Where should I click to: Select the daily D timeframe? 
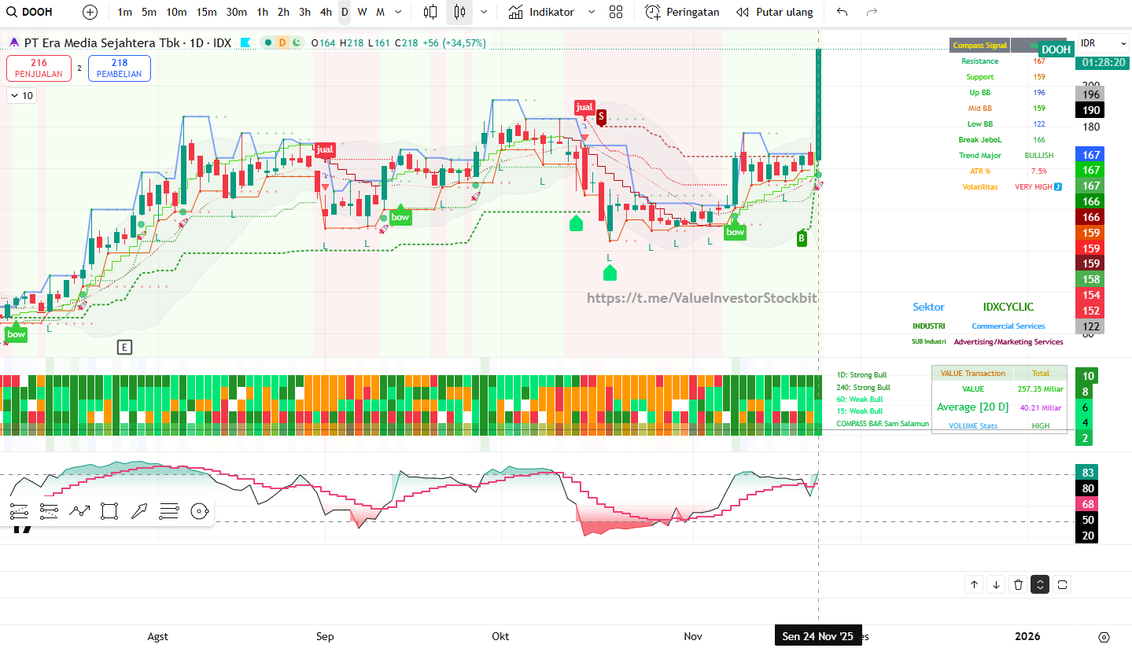click(345, 12)
